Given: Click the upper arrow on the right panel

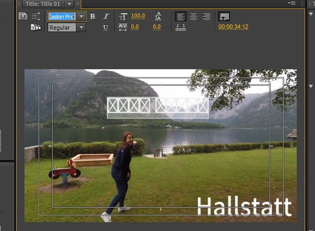Looking at the screenshot, I should pos(311,14).
